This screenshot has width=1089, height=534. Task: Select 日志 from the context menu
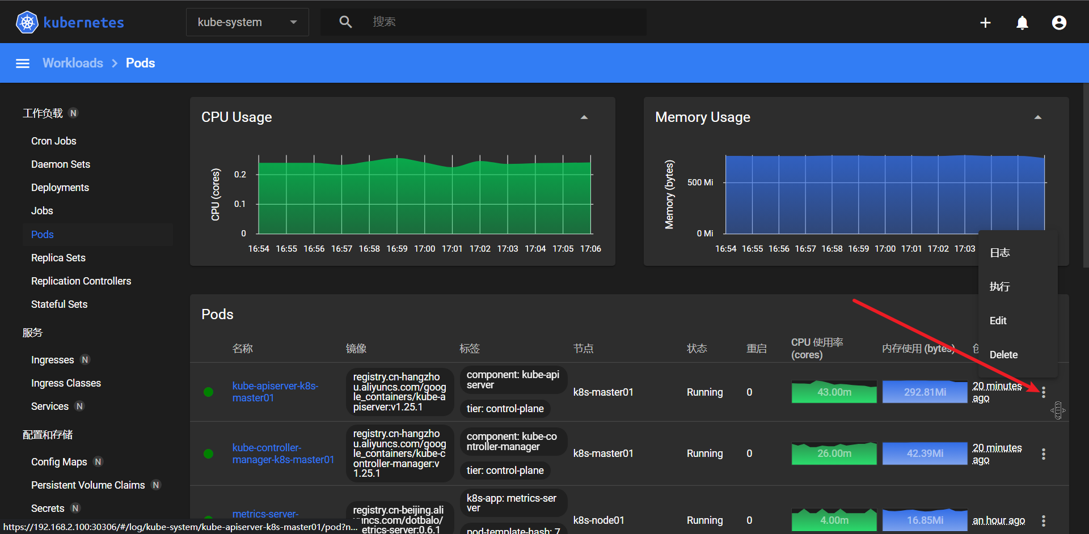click(x=1018, y=253)
